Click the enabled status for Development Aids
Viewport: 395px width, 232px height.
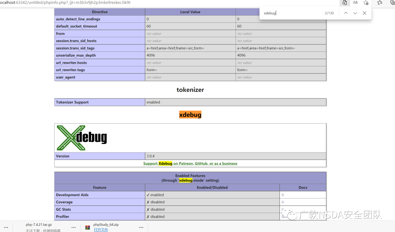(155, 195)
